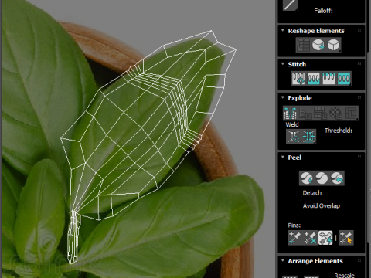Activate the Target Weld icon
The image size is (371, 278).
click(294, 136)
